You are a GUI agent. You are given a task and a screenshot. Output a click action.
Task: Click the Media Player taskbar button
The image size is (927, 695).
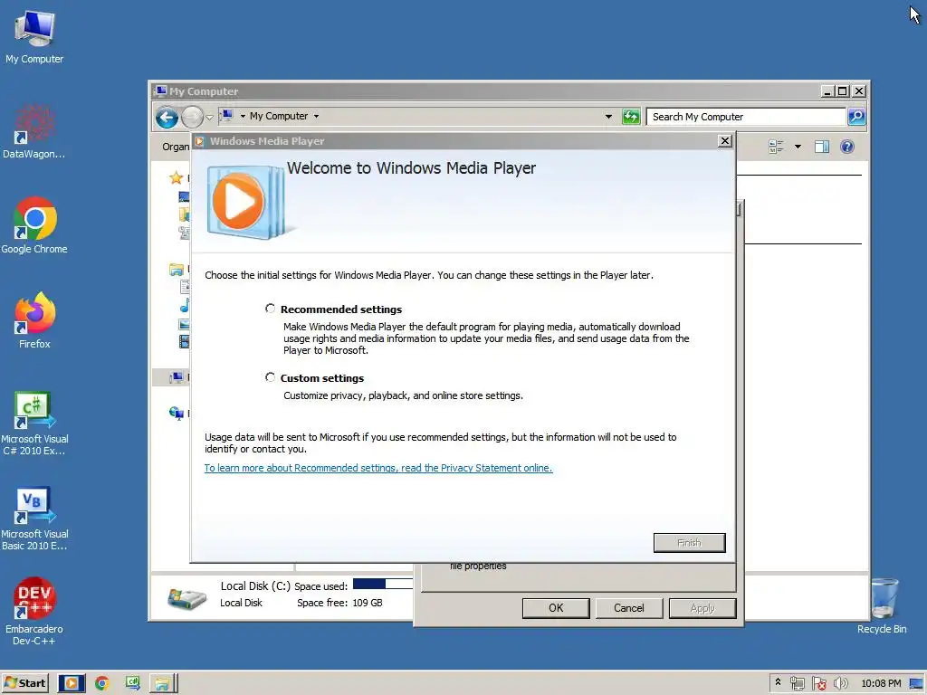(71, 683)
